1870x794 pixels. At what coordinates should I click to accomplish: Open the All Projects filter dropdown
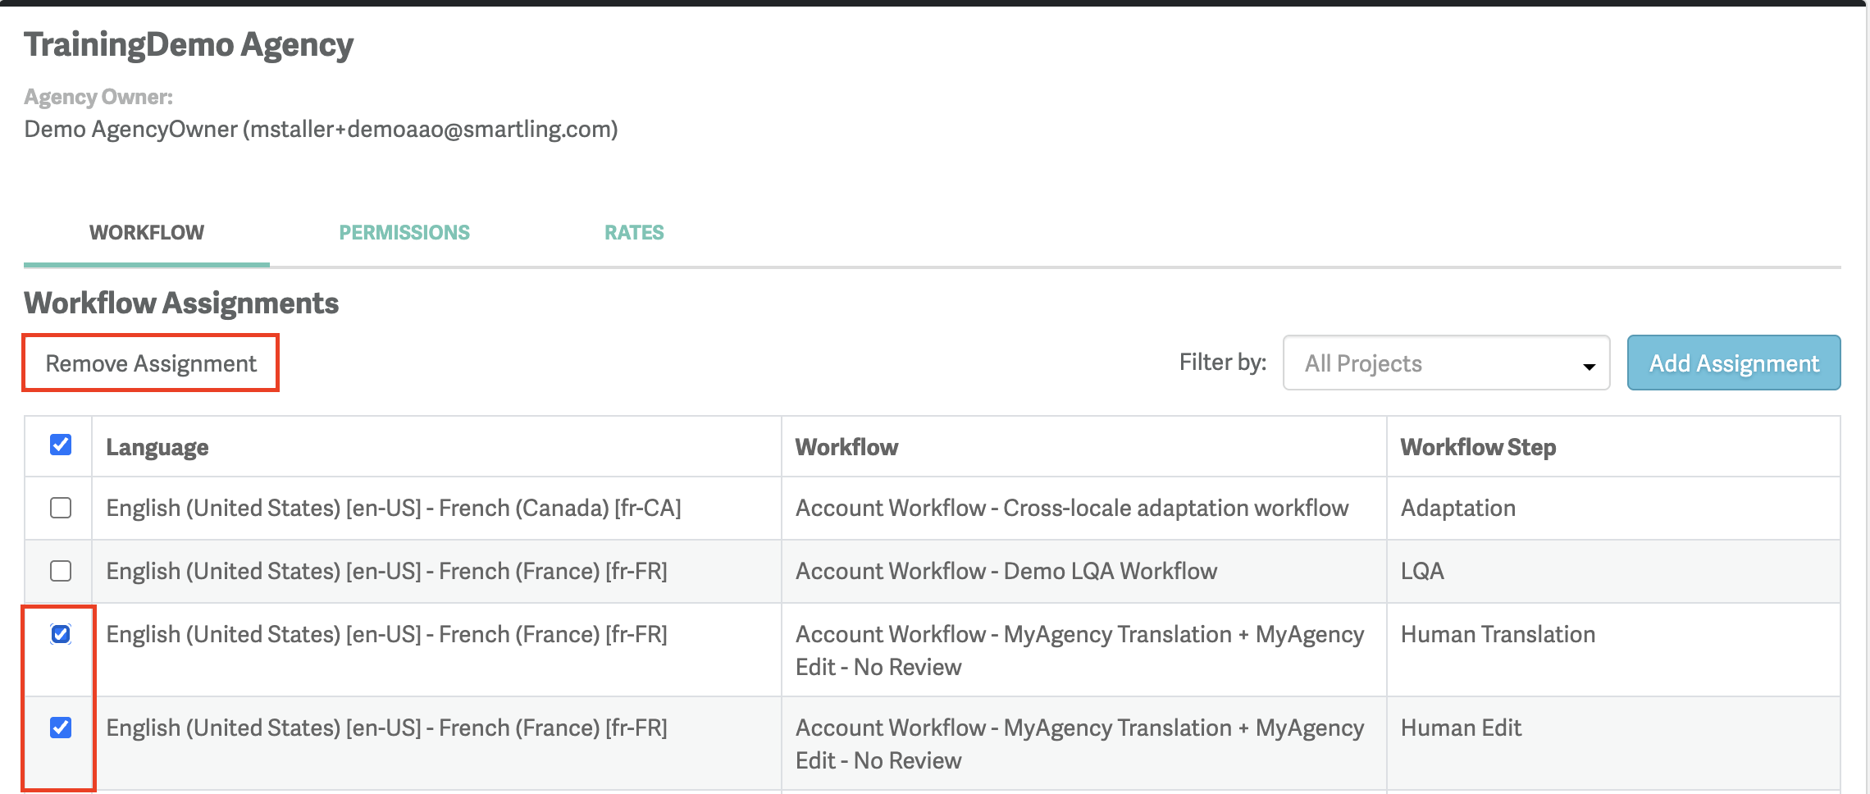pyautogui.click(x=1445, y=363)
